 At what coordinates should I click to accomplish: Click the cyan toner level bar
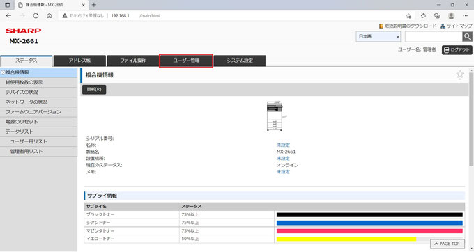[369, 223]
